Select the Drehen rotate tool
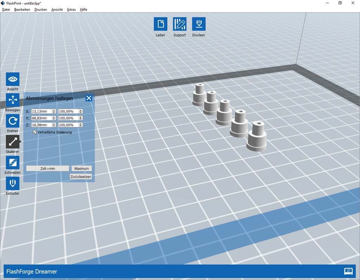 click(x=13, y=121)
